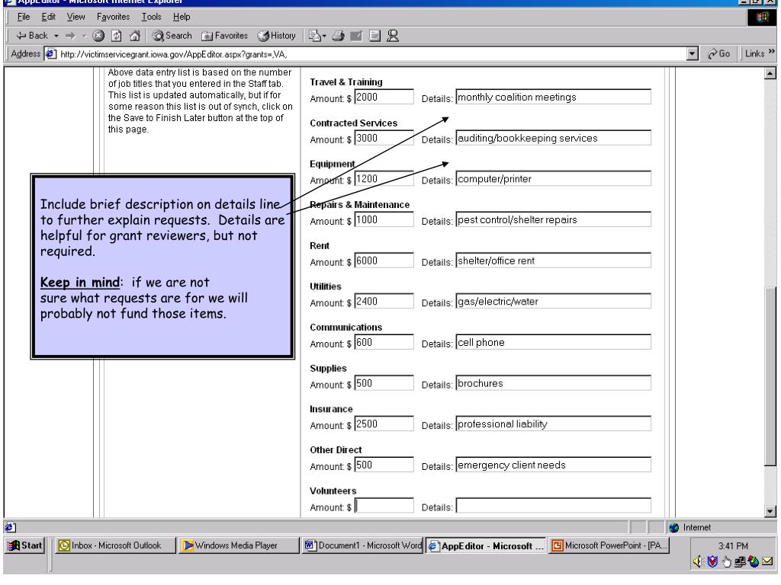This screenshot has width=781, height=585.
Task: Open the network computers tray icon
Action: [740, 561]
